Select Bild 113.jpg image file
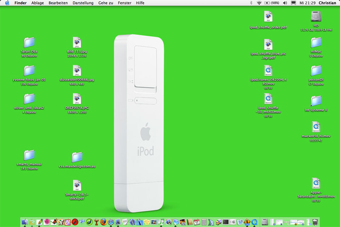This screenshot has height=227, width=340. (77, 43)
